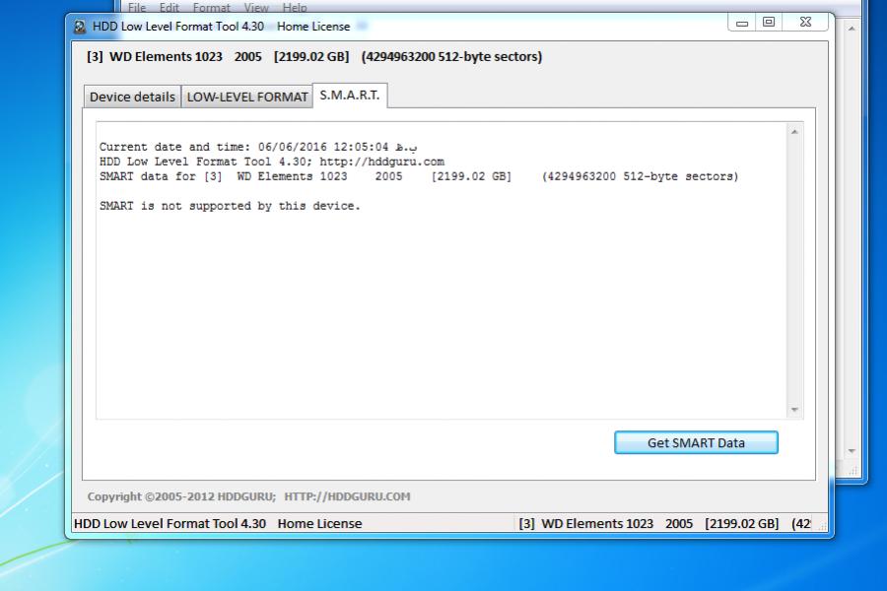This screenshot has width=887, height=591.
Task: Click the 'SMART data for [3]' log line
Action: click(x=419, y=176)
